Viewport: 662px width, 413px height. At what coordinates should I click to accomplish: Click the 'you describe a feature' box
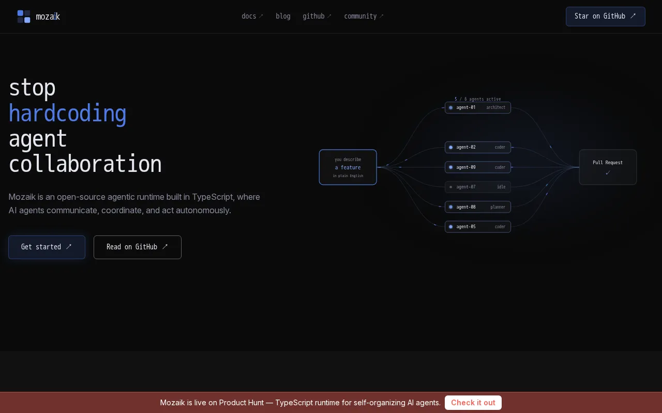coord(348,167)
